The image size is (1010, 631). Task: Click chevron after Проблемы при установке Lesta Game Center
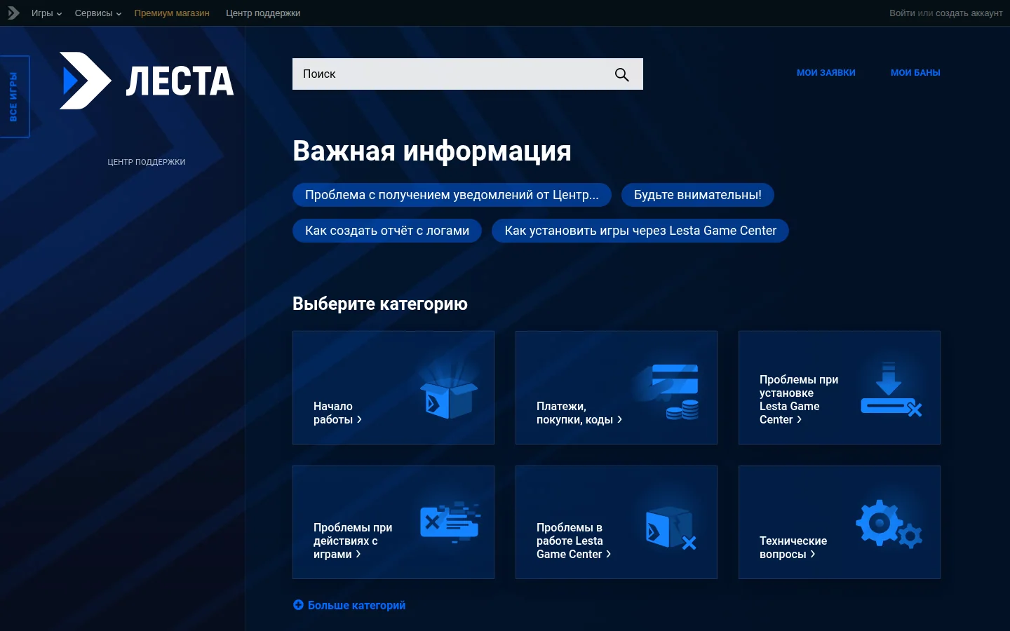click(x=800, y=419)
